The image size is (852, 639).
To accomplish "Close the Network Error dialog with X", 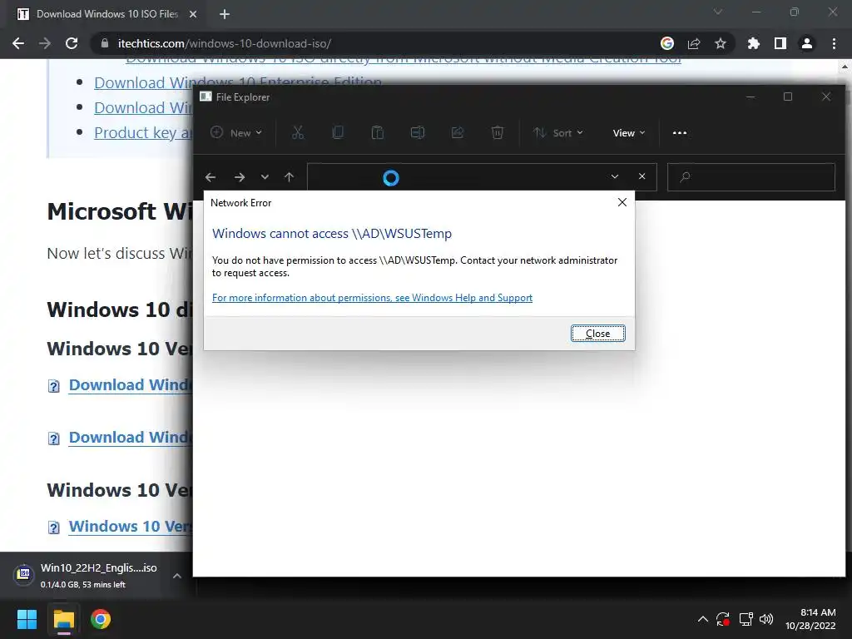I will (622, 202).
